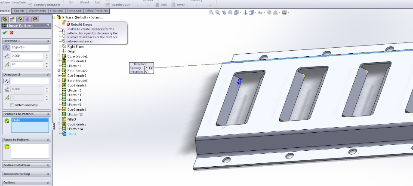Click Mirror tool in toolbar
413x186 pixels.
pyautogui.click(x=178, y=5)
